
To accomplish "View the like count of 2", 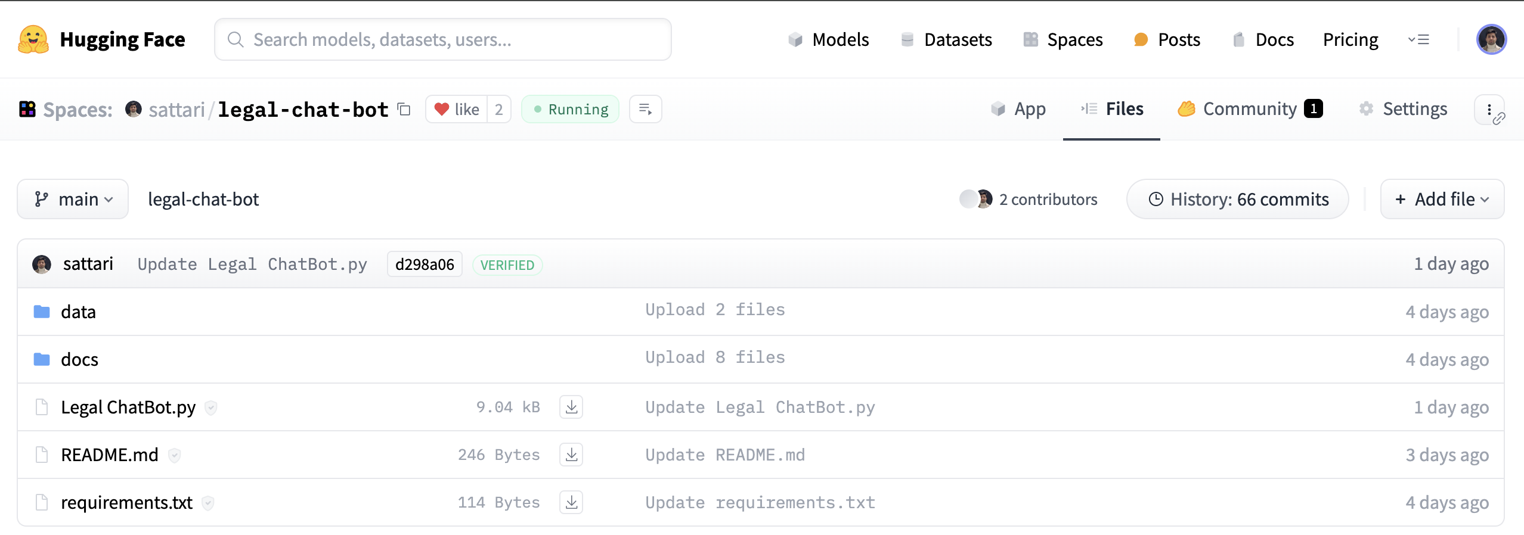I will 499,110.
